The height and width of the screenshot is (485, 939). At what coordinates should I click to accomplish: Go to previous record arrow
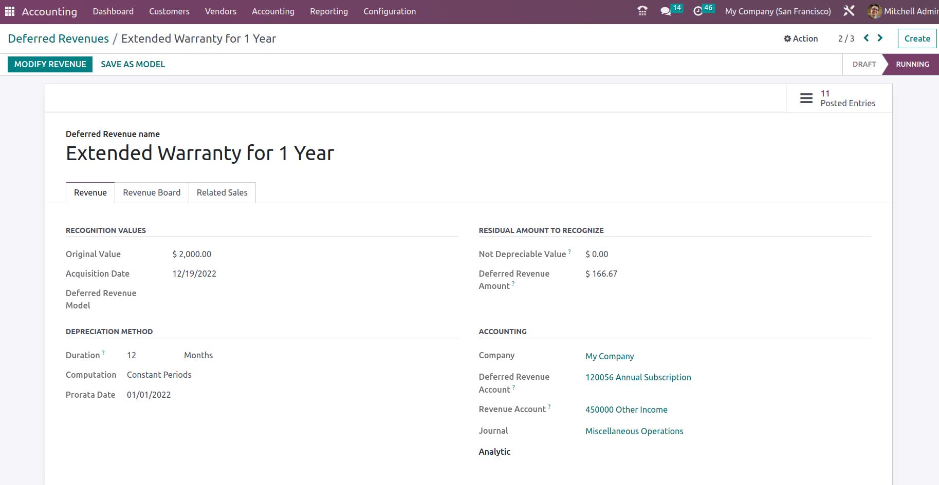click(867, 38)
